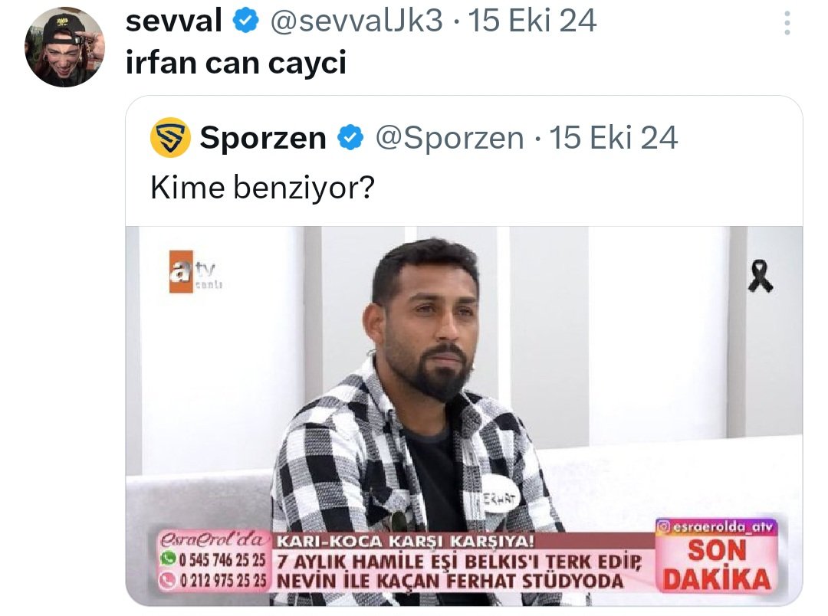Open the three-dot tweet options menu
This screenshot has width=828, height=616.
click(787, 23)
